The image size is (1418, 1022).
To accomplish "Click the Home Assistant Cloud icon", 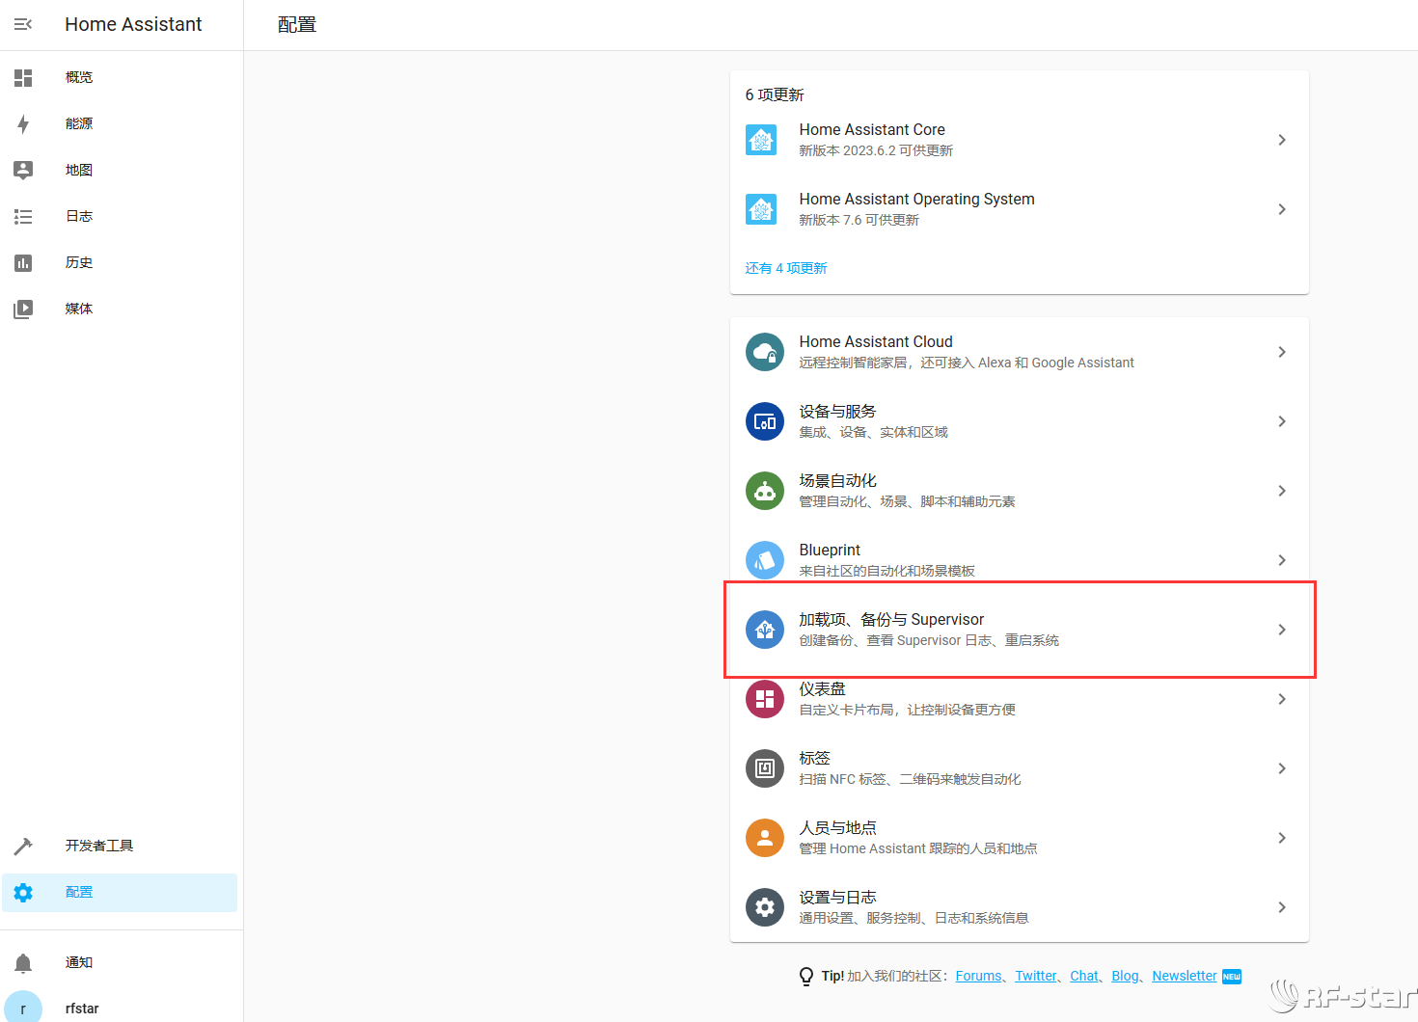I will click(765, 352).
